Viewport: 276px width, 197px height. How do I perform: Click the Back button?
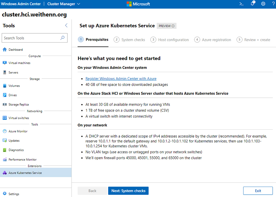tap(92, 191)
